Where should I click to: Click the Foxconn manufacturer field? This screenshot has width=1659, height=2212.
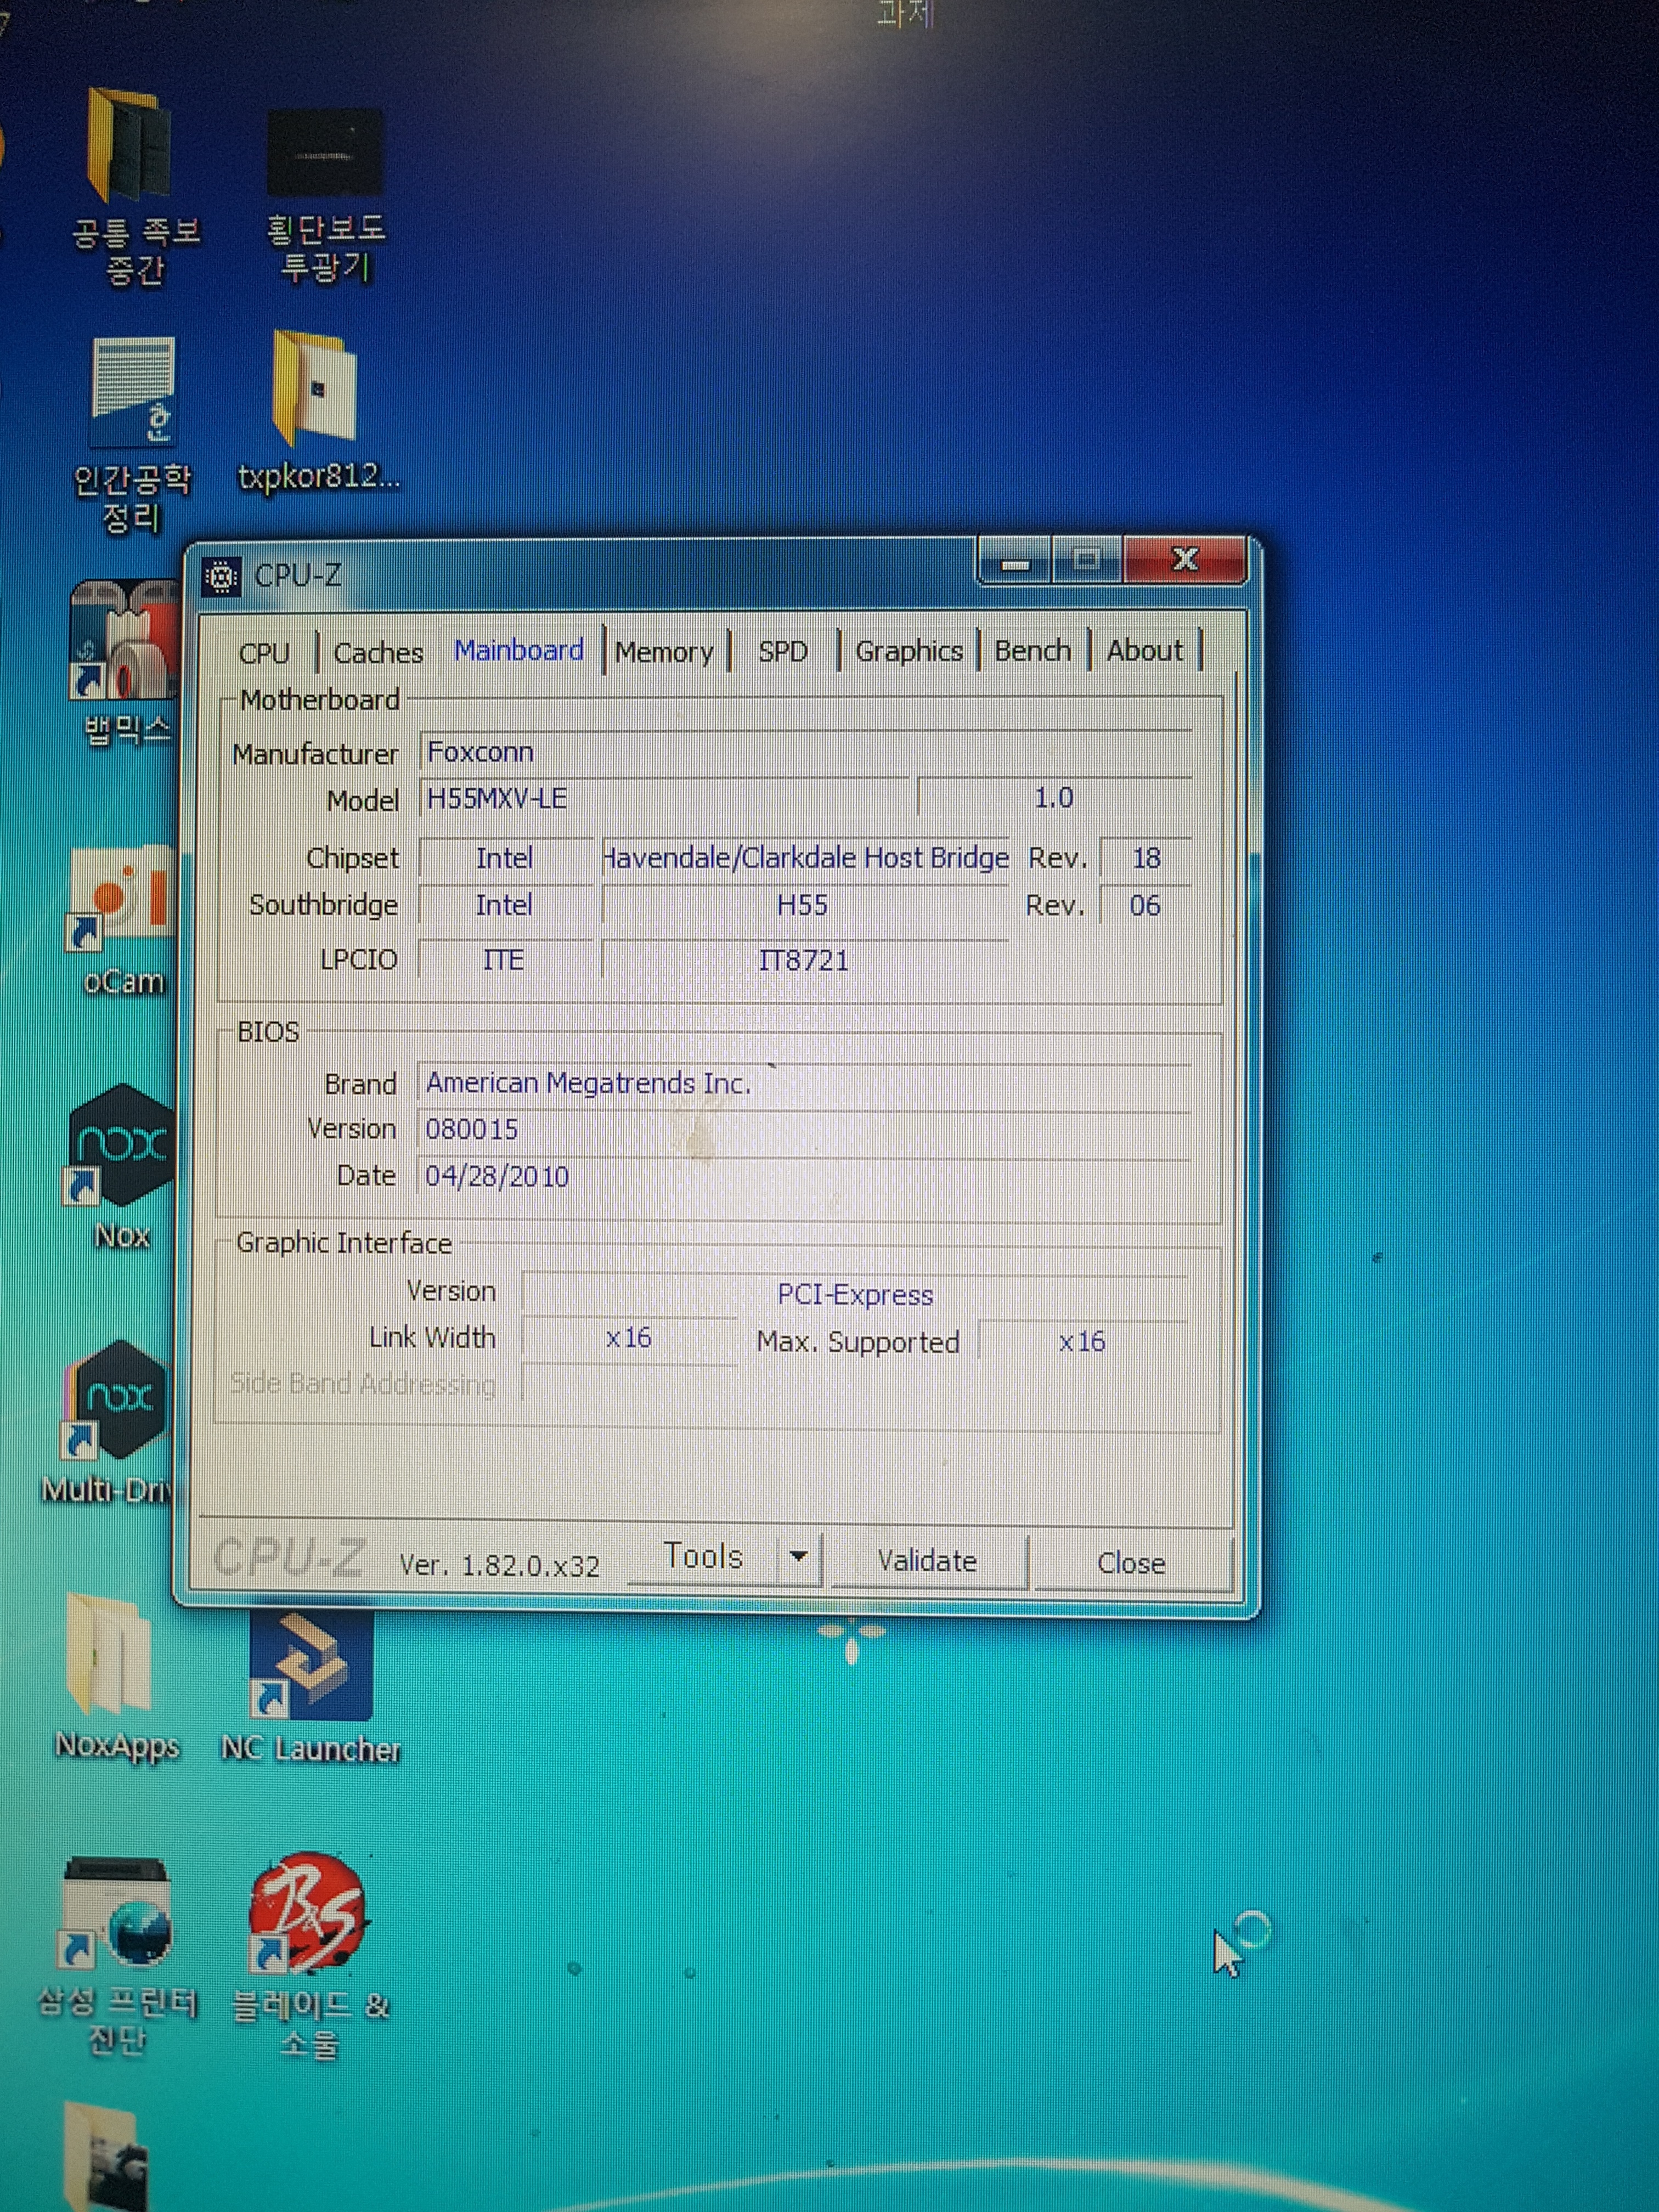tap(805, 752)
